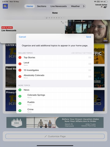Screen dimensions: 110x147
Task: Remove 13 Investigates with red minus icon
Action: coord(20,70)
